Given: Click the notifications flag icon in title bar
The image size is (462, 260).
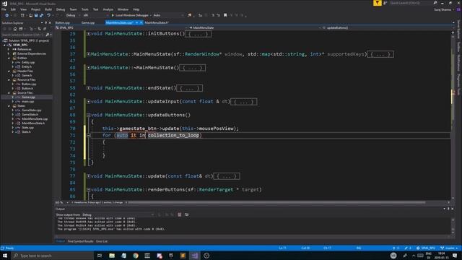Looking at the screenshot, I should [x=378, y=3].
